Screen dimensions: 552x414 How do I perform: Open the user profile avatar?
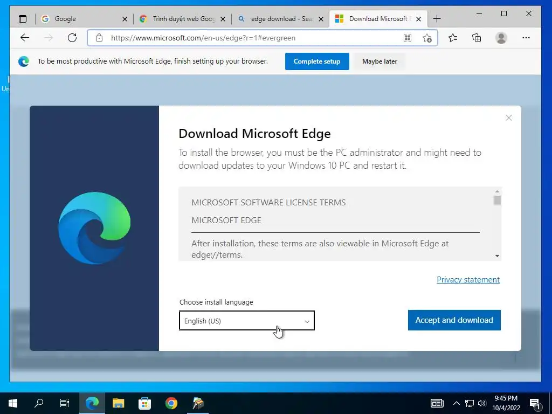(x=501, y=38)
